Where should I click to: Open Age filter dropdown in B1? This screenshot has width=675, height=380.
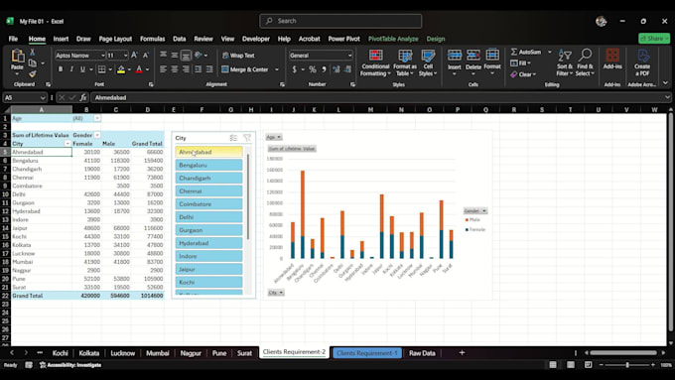point(97,118)
